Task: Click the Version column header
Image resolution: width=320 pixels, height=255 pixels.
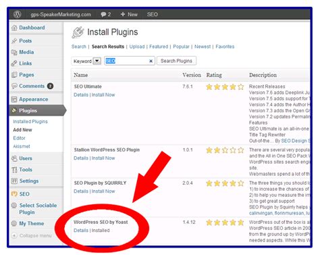Action: 192,75
